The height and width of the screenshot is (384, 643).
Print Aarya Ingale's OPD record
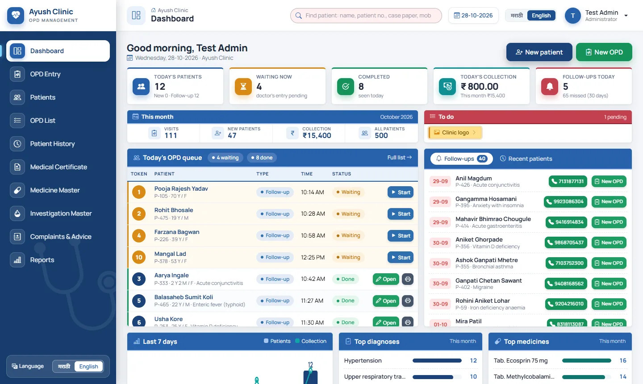[408, 279]
